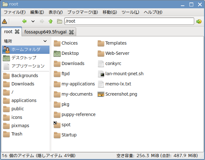This screenshot has height=160, width=205.
Task: Open the ツール(L) menu
Action: coord(130,12)
